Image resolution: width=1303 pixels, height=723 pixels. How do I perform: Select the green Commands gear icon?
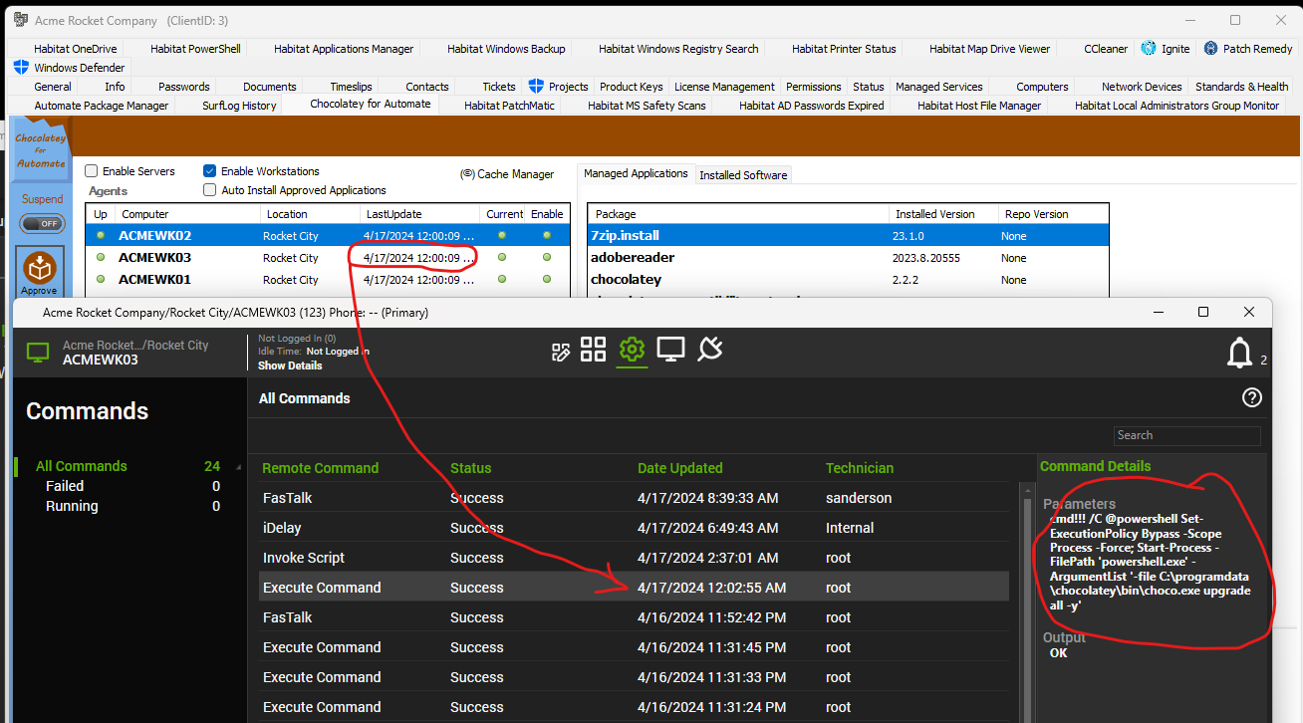632,349
